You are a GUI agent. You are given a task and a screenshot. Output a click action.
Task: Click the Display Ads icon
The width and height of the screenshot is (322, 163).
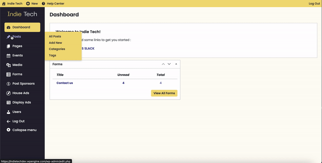[x=8, y=103]
